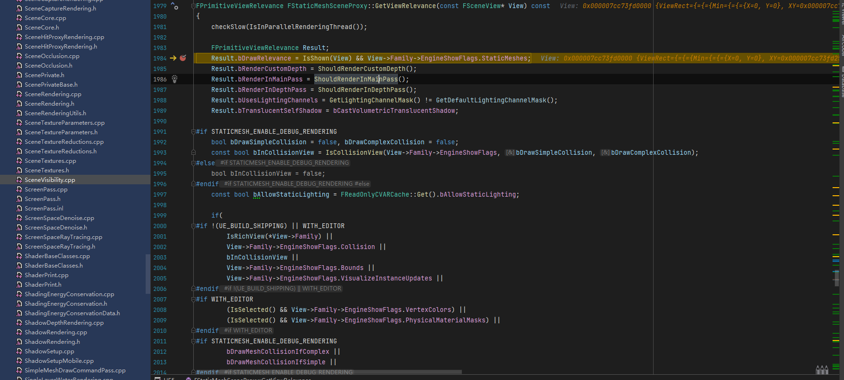Click bCastVolumetricTranslucentShadow on line 1989
Screen dimensions: 844x380
point(394,110)
